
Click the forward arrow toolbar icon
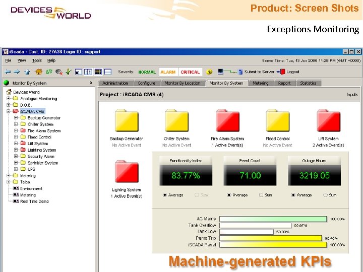point(17,72)
